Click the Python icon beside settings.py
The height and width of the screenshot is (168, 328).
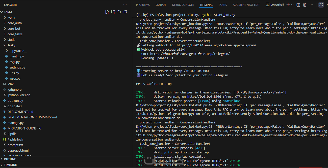[7, 67]
